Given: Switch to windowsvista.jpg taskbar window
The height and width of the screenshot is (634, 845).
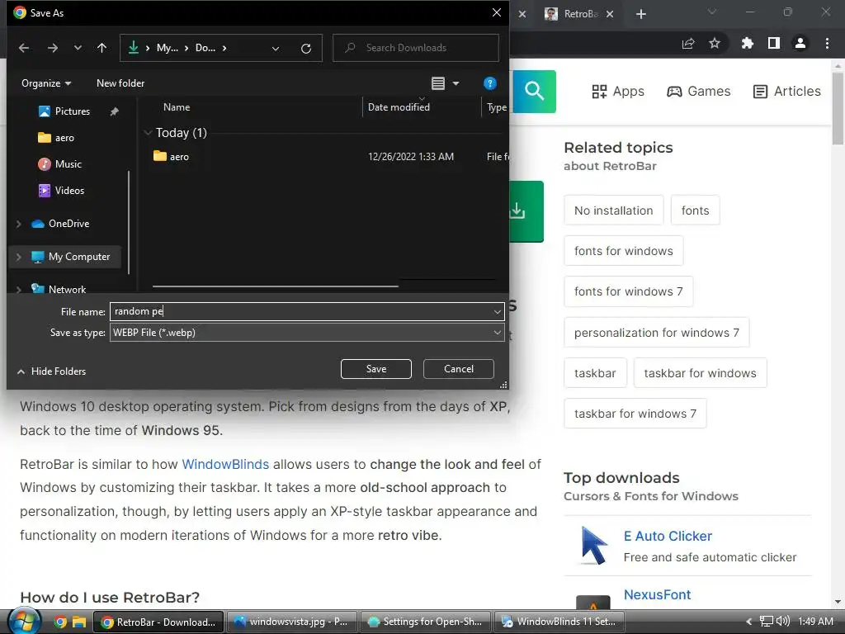Looking at the screenshot, I should click(x=291, y=622).
